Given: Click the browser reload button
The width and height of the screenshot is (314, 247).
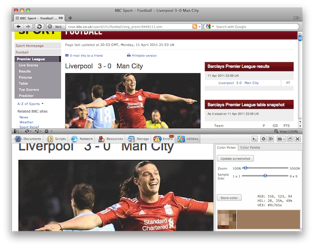Looking at the screenshot, I should coord(39,26).
